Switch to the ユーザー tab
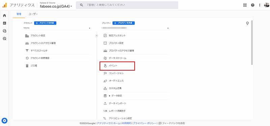Viewport: 270px width, 126px height. [33, 14]
